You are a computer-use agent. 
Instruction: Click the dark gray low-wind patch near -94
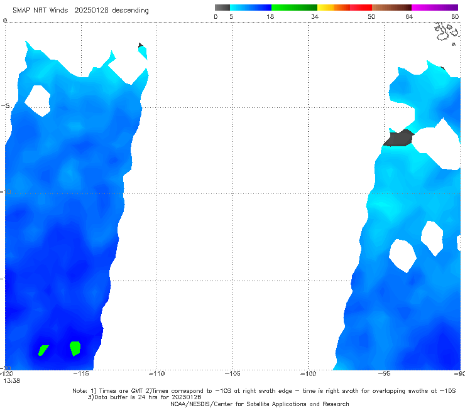pos(398,138)
